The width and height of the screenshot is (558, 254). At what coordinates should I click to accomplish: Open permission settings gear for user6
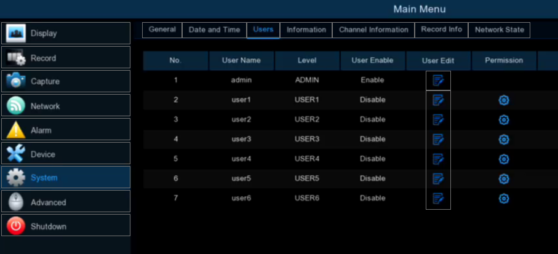504,199
